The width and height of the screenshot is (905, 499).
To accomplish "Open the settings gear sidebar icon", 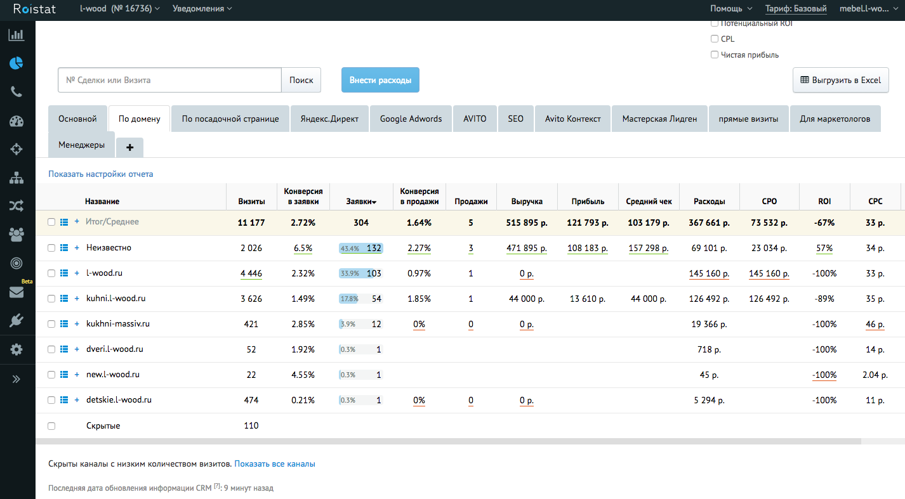I will tap(16, 349).
